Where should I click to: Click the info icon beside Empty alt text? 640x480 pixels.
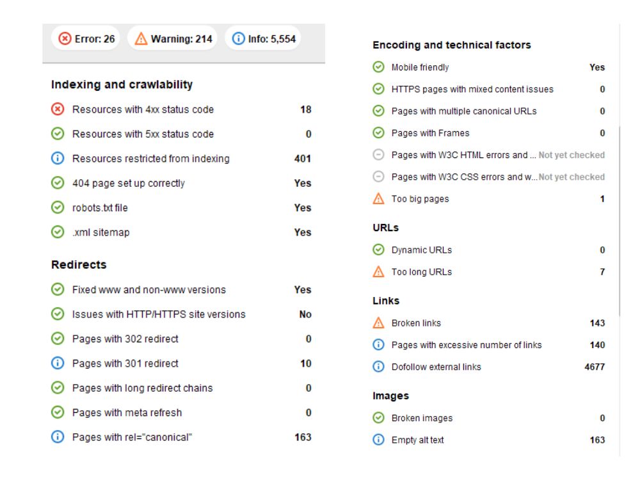point(378,440)
